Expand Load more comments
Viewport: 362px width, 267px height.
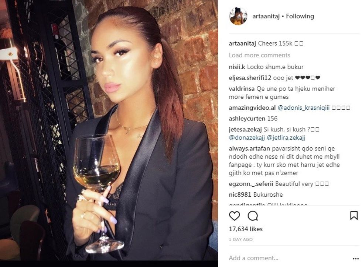pos(259,55)
